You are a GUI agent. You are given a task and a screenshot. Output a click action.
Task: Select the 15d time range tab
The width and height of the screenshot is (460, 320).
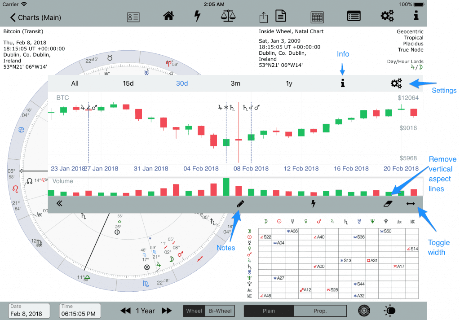(128, 83)
